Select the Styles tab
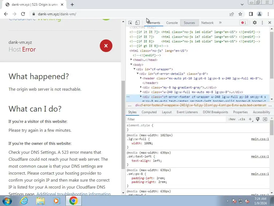The width and height of the screenshot is (274, 206). click(x=132, y=112)
